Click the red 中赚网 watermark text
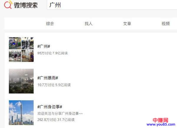 point(160,120)
